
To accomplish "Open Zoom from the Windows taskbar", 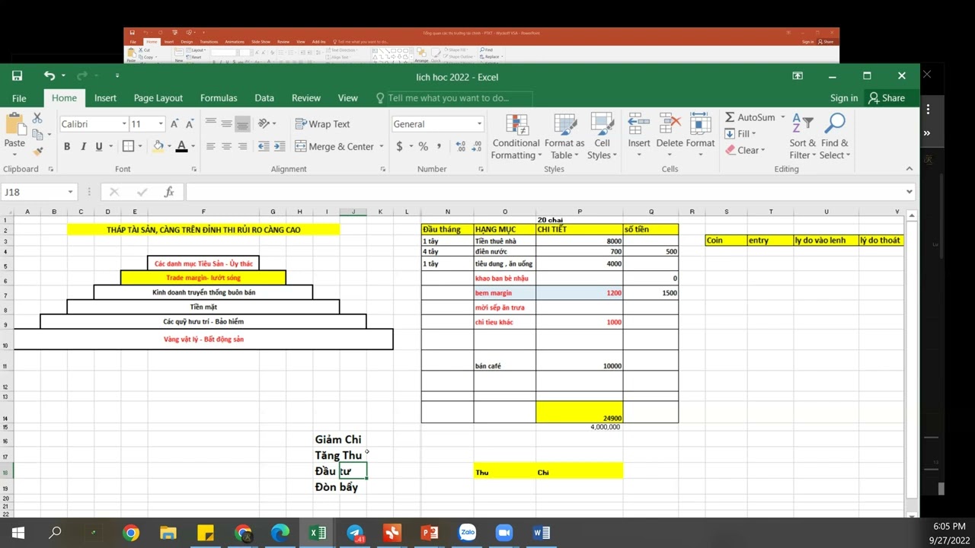I will (504, 533).
